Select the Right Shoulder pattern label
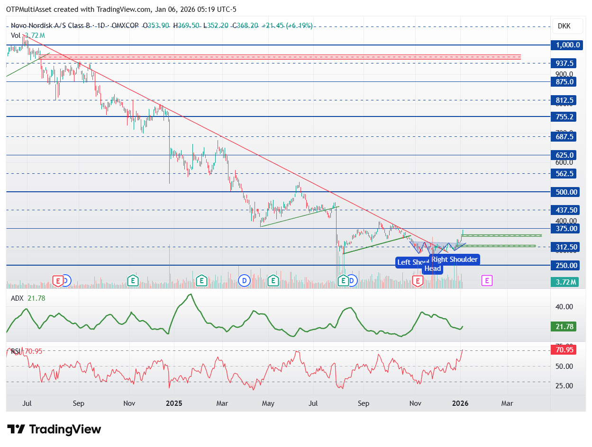 point(455,259)
